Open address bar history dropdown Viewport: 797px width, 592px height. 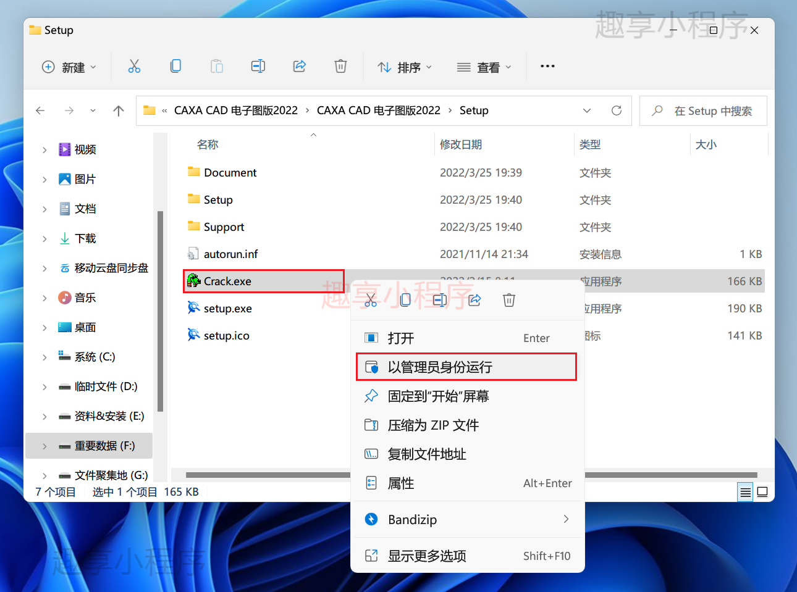587,110
